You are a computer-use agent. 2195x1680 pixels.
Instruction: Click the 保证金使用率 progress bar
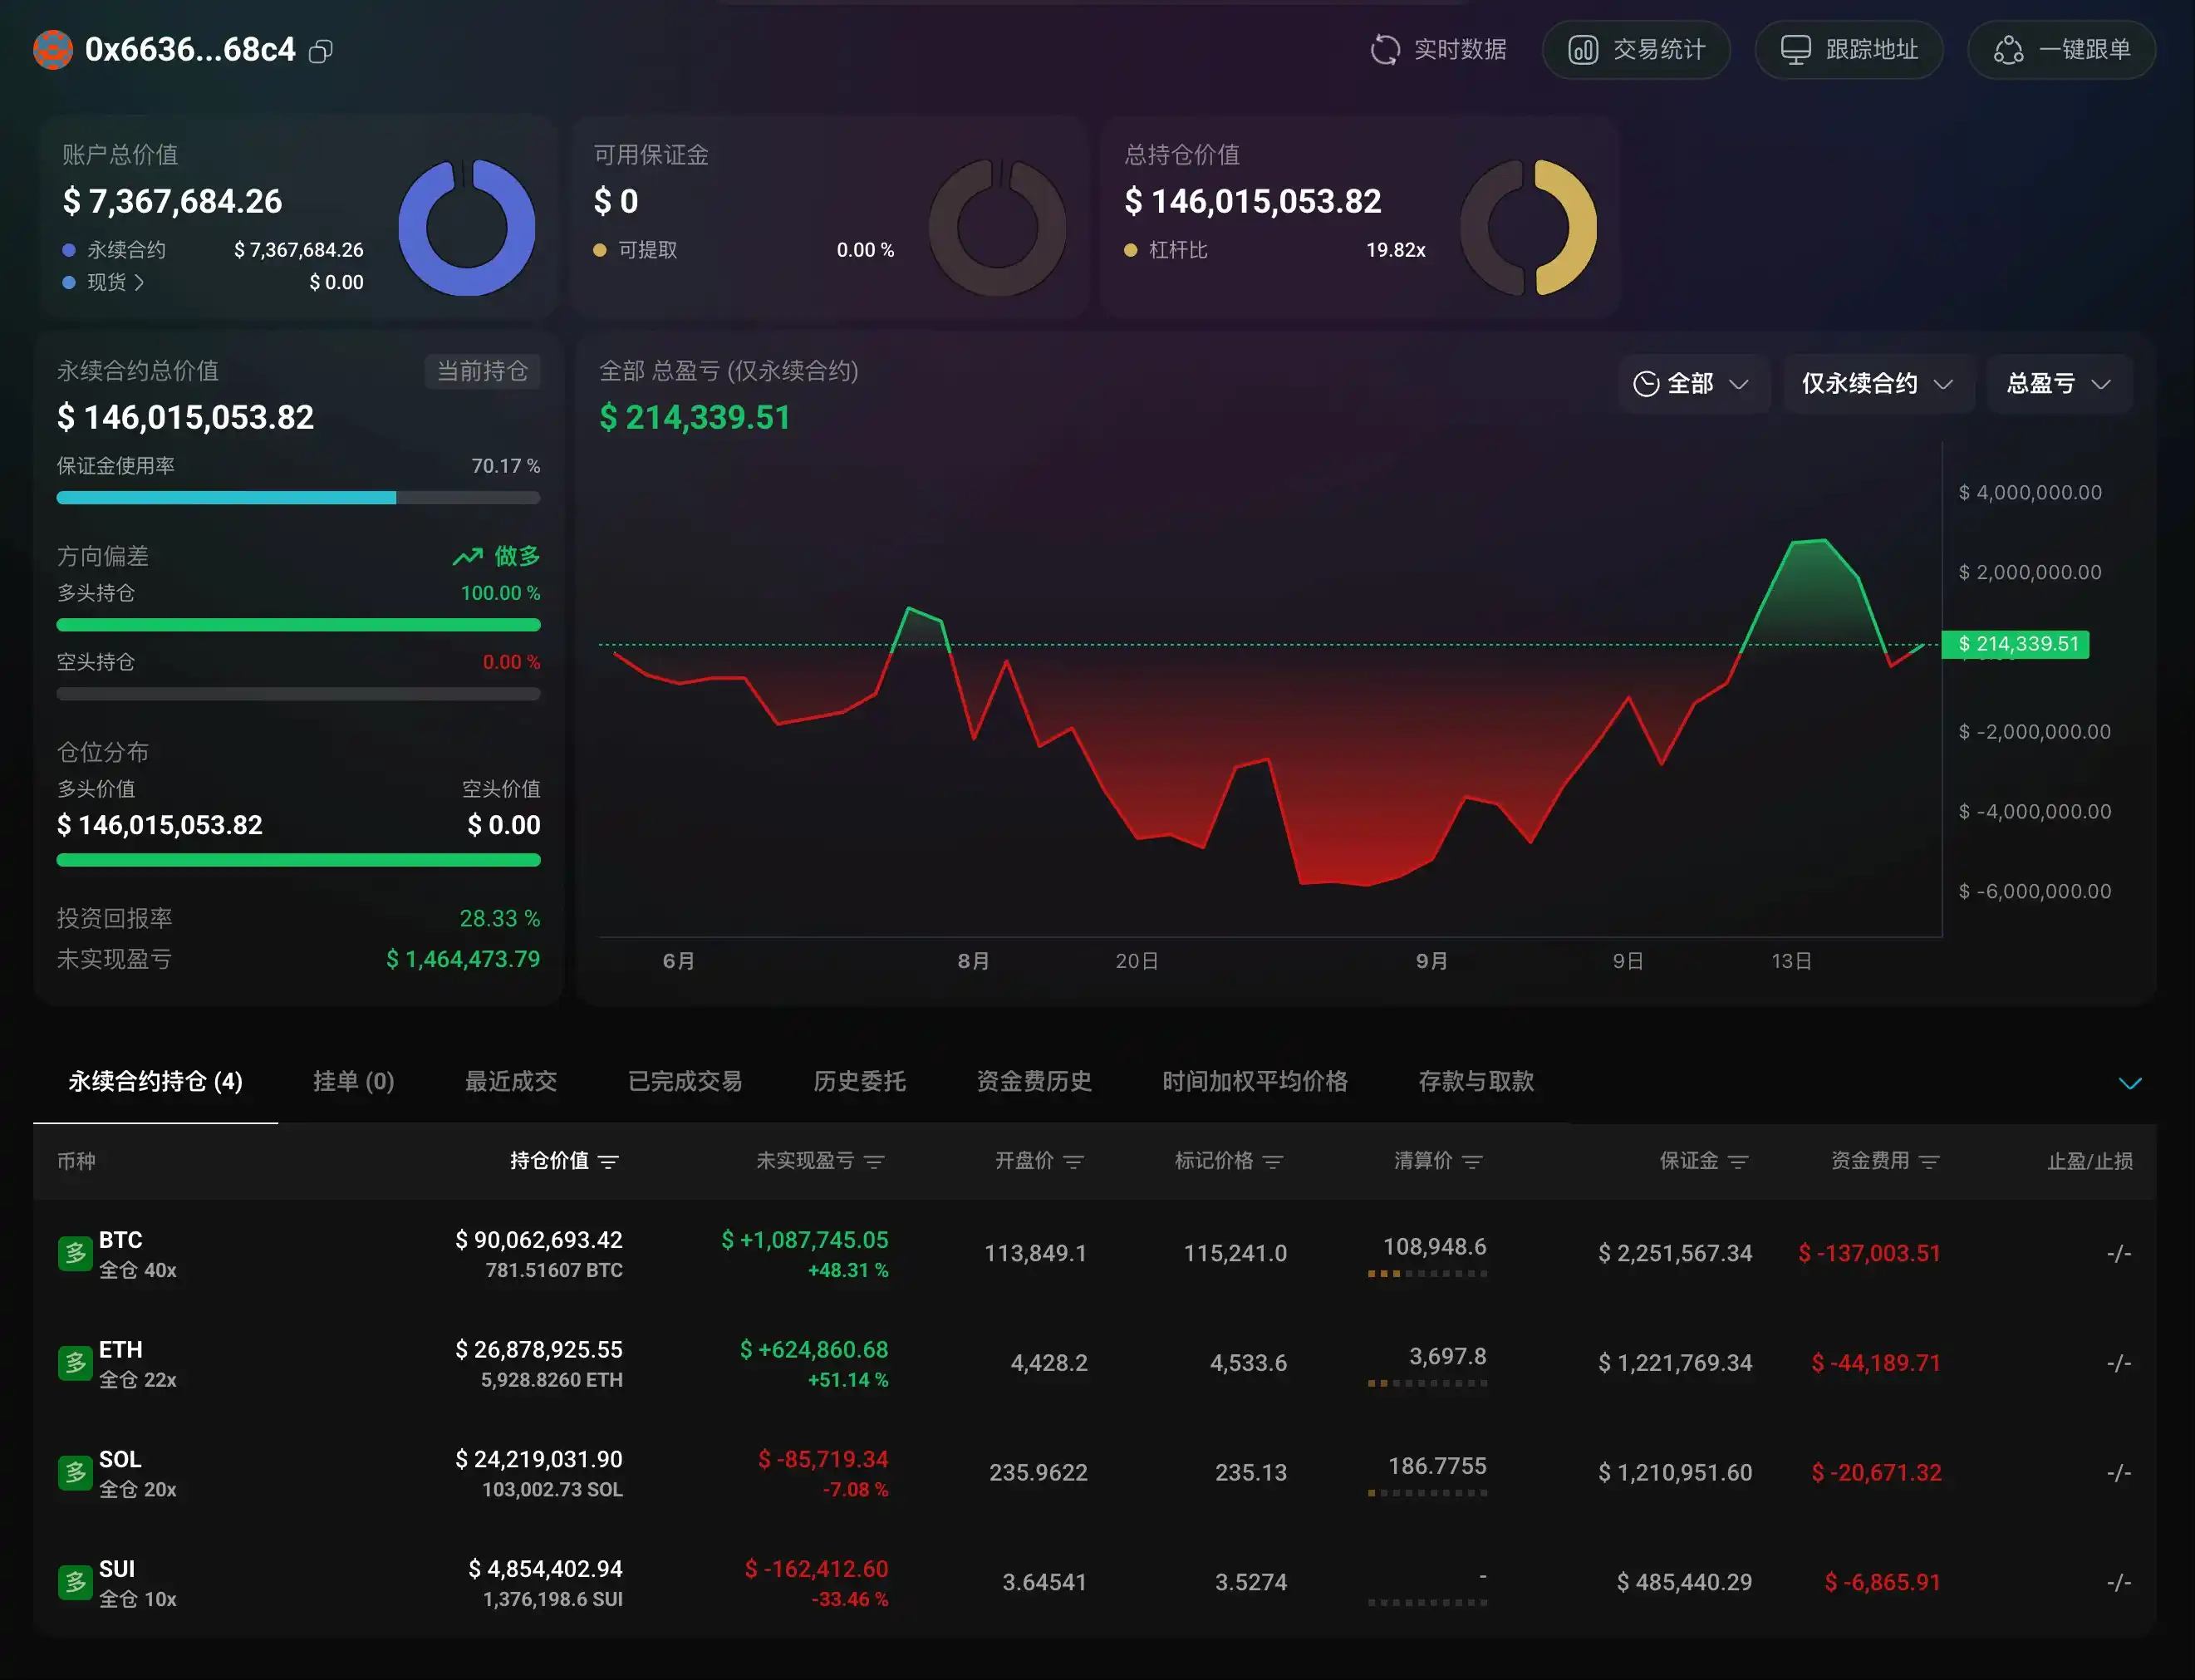click(x=298, y=497)
